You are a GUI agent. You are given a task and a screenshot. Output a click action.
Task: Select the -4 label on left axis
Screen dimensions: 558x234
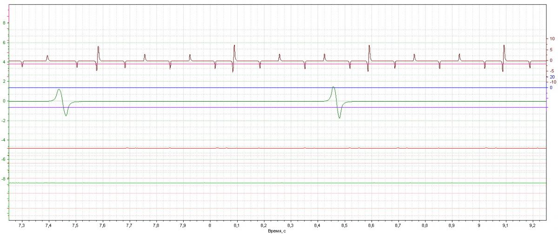[x=3, y=140]
